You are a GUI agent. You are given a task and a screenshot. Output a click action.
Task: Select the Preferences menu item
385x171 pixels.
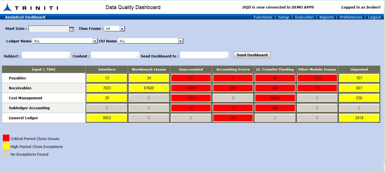click(x=351, y=17)
